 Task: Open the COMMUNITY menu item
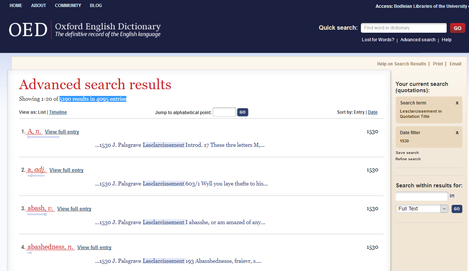point(68,6)
